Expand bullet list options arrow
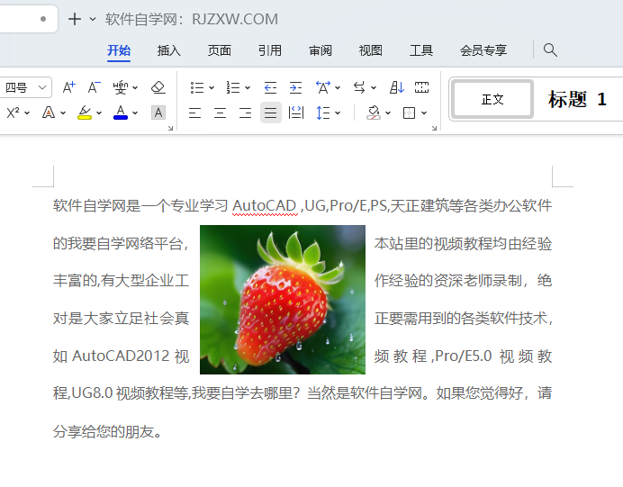 212,88
